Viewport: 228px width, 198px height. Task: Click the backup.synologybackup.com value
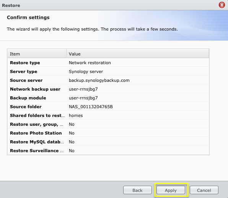[x=99, y=80]
